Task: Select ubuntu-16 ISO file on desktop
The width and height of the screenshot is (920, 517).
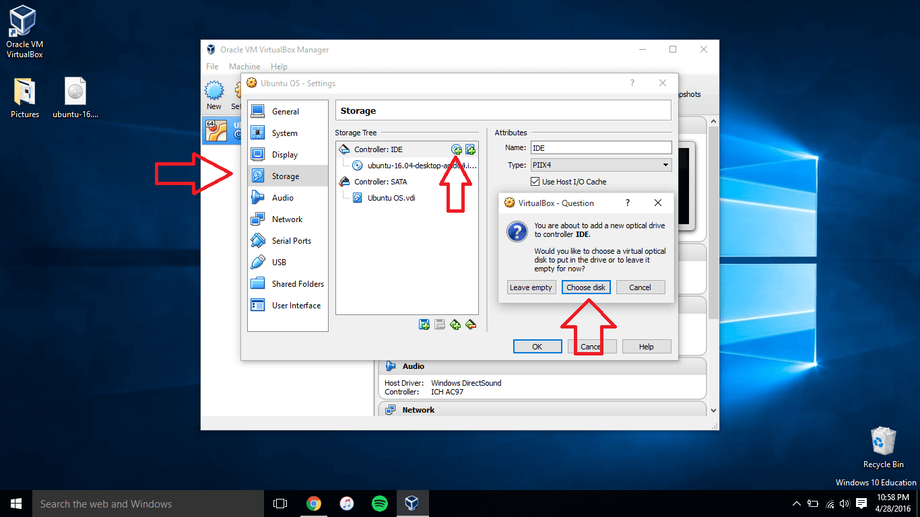Action: pyautogui.click(x=75, y=98)
